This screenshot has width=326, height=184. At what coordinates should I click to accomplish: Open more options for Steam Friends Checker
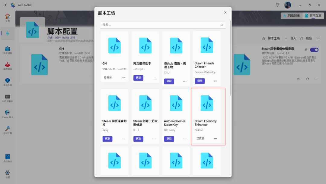tap(216, 81)
